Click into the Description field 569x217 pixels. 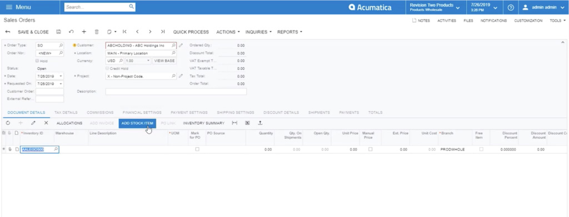(176, 92)
